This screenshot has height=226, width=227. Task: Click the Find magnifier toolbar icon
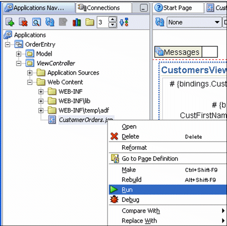tap(37, 22)
